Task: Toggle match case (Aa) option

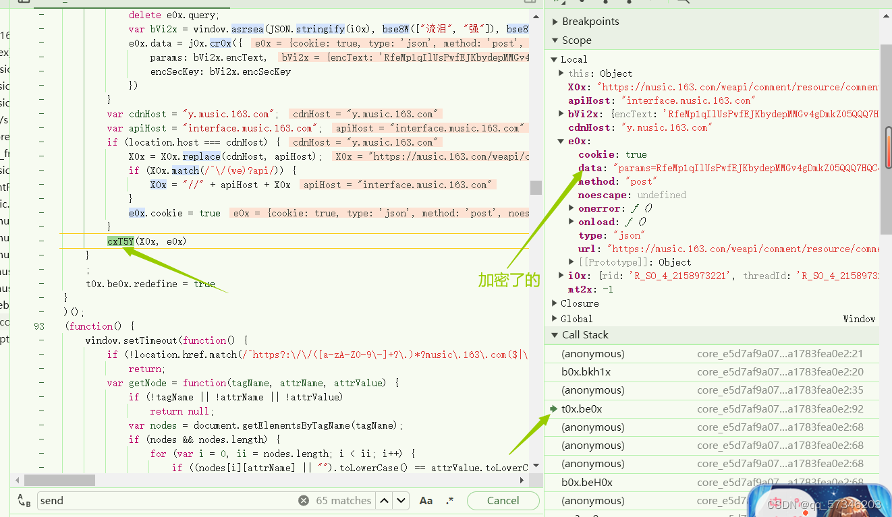Action: point(426,501)
